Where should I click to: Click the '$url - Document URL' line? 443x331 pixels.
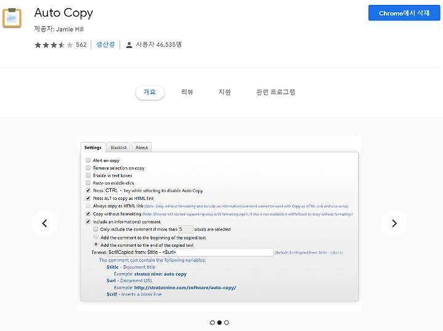click(129, 281)
